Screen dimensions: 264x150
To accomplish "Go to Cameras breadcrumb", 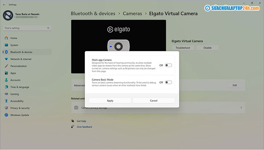I will (132, 13).
